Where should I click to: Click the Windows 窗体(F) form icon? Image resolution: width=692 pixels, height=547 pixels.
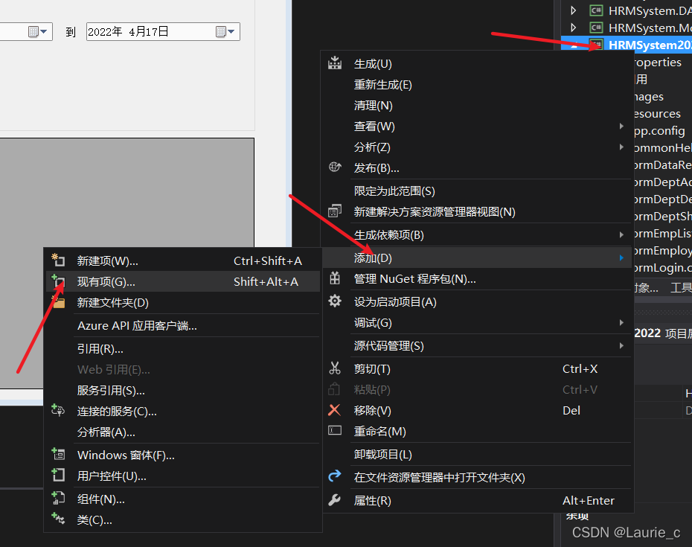coord(58,454)
